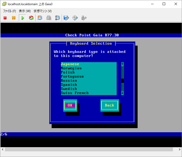
Task: Take a snapshot of the VM
Action: click(40, 18)
